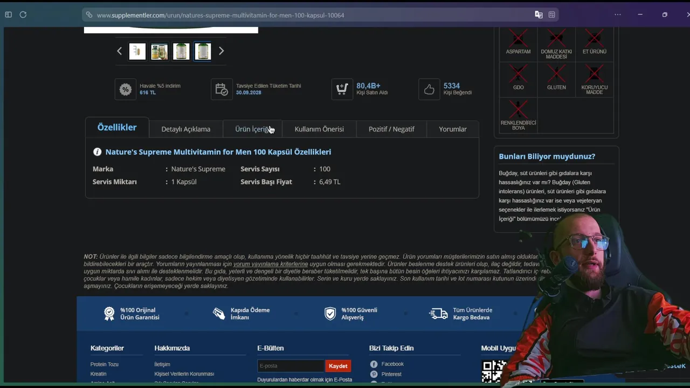Open the Detaylı Açıklama tab
The width and height of the screenshot is (690, 388).
coord(186,129)
